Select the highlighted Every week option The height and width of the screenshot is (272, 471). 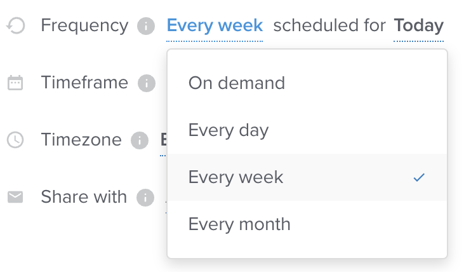point(307,177)
